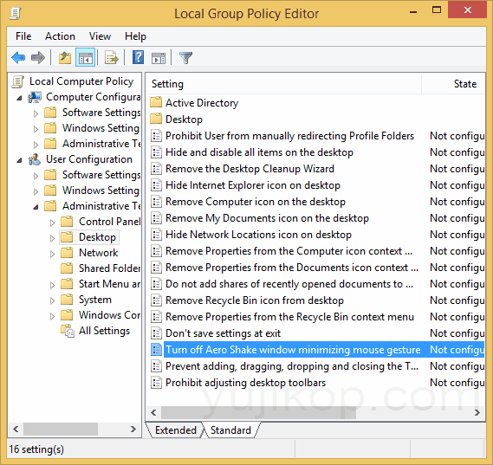Toggle the Show/Hide Action Pane icon
The height and width of the screenshot is (465, 493).
click(159, 58)
